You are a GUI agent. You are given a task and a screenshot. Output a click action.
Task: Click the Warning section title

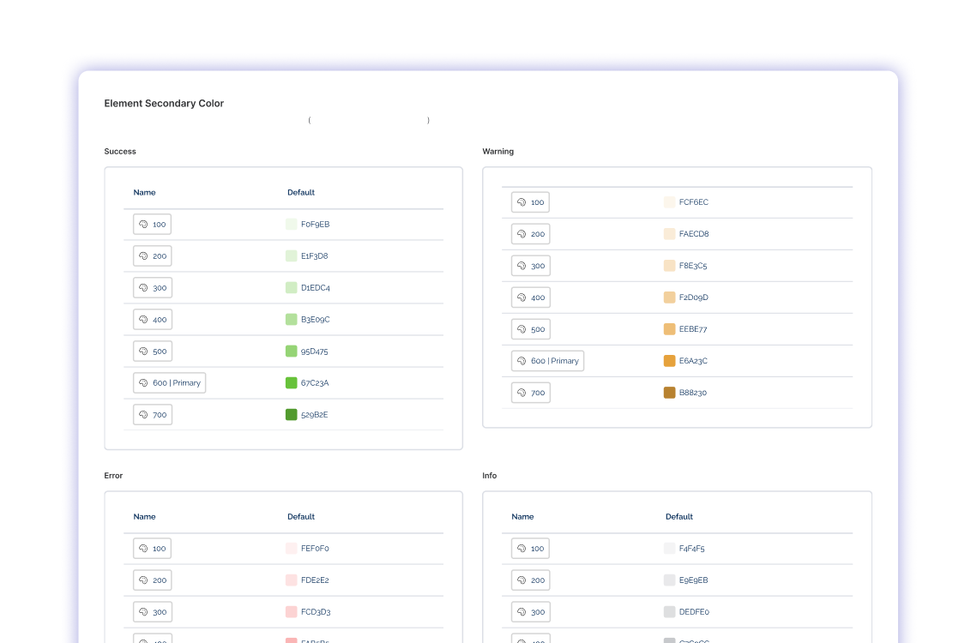[x=498, y=152]
